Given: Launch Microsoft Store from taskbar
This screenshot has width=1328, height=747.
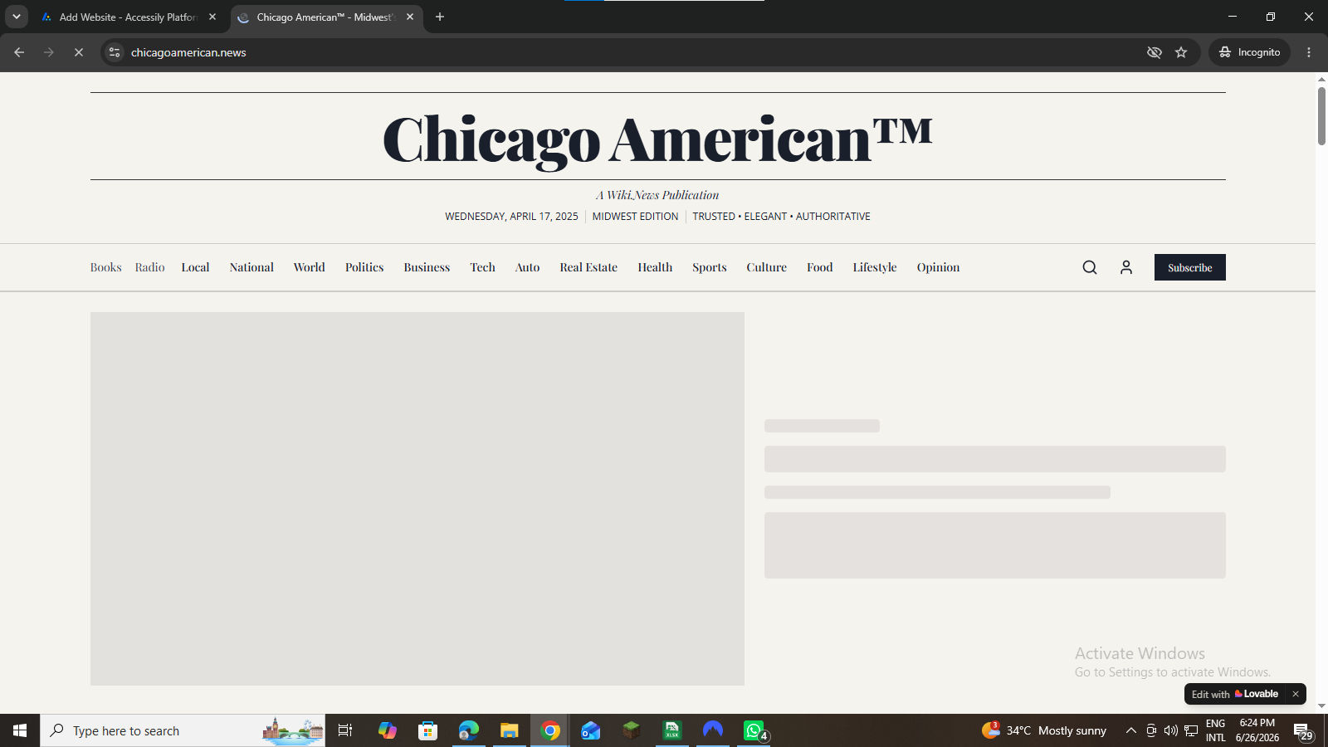Looking at the screenshot, I should coord(427,730).
